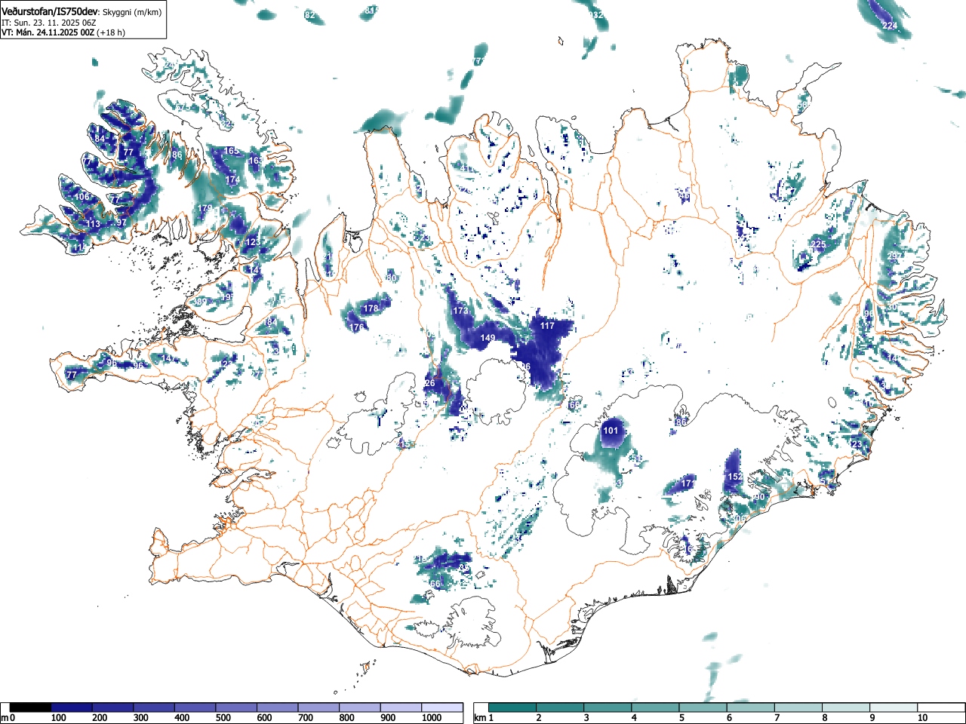
Task: Click the '152' value in the southeast
Action: click(x=735, y=477)
